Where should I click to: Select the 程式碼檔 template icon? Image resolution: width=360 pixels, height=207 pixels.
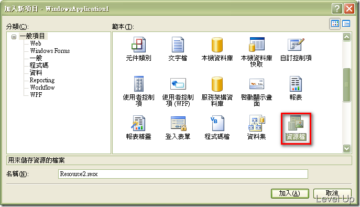tap(217, 123)
